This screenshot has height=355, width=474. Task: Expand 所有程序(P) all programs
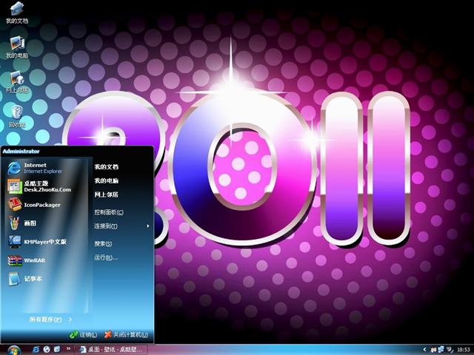50,319
